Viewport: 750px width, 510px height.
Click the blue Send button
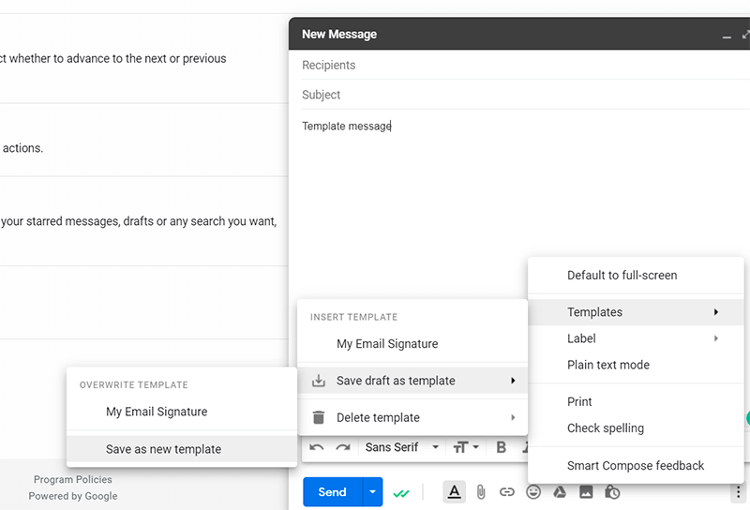(x=333, y=492)
